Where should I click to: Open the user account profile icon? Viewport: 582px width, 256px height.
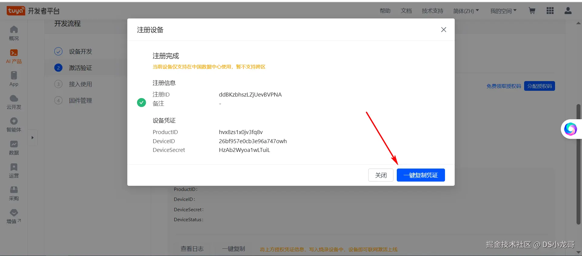(568, 11)
